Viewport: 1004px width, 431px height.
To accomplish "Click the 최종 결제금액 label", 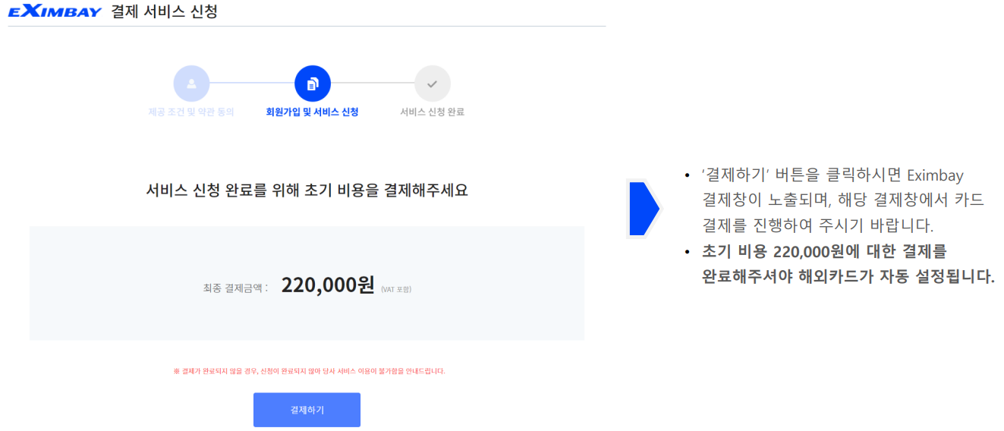I will [235, 288].
